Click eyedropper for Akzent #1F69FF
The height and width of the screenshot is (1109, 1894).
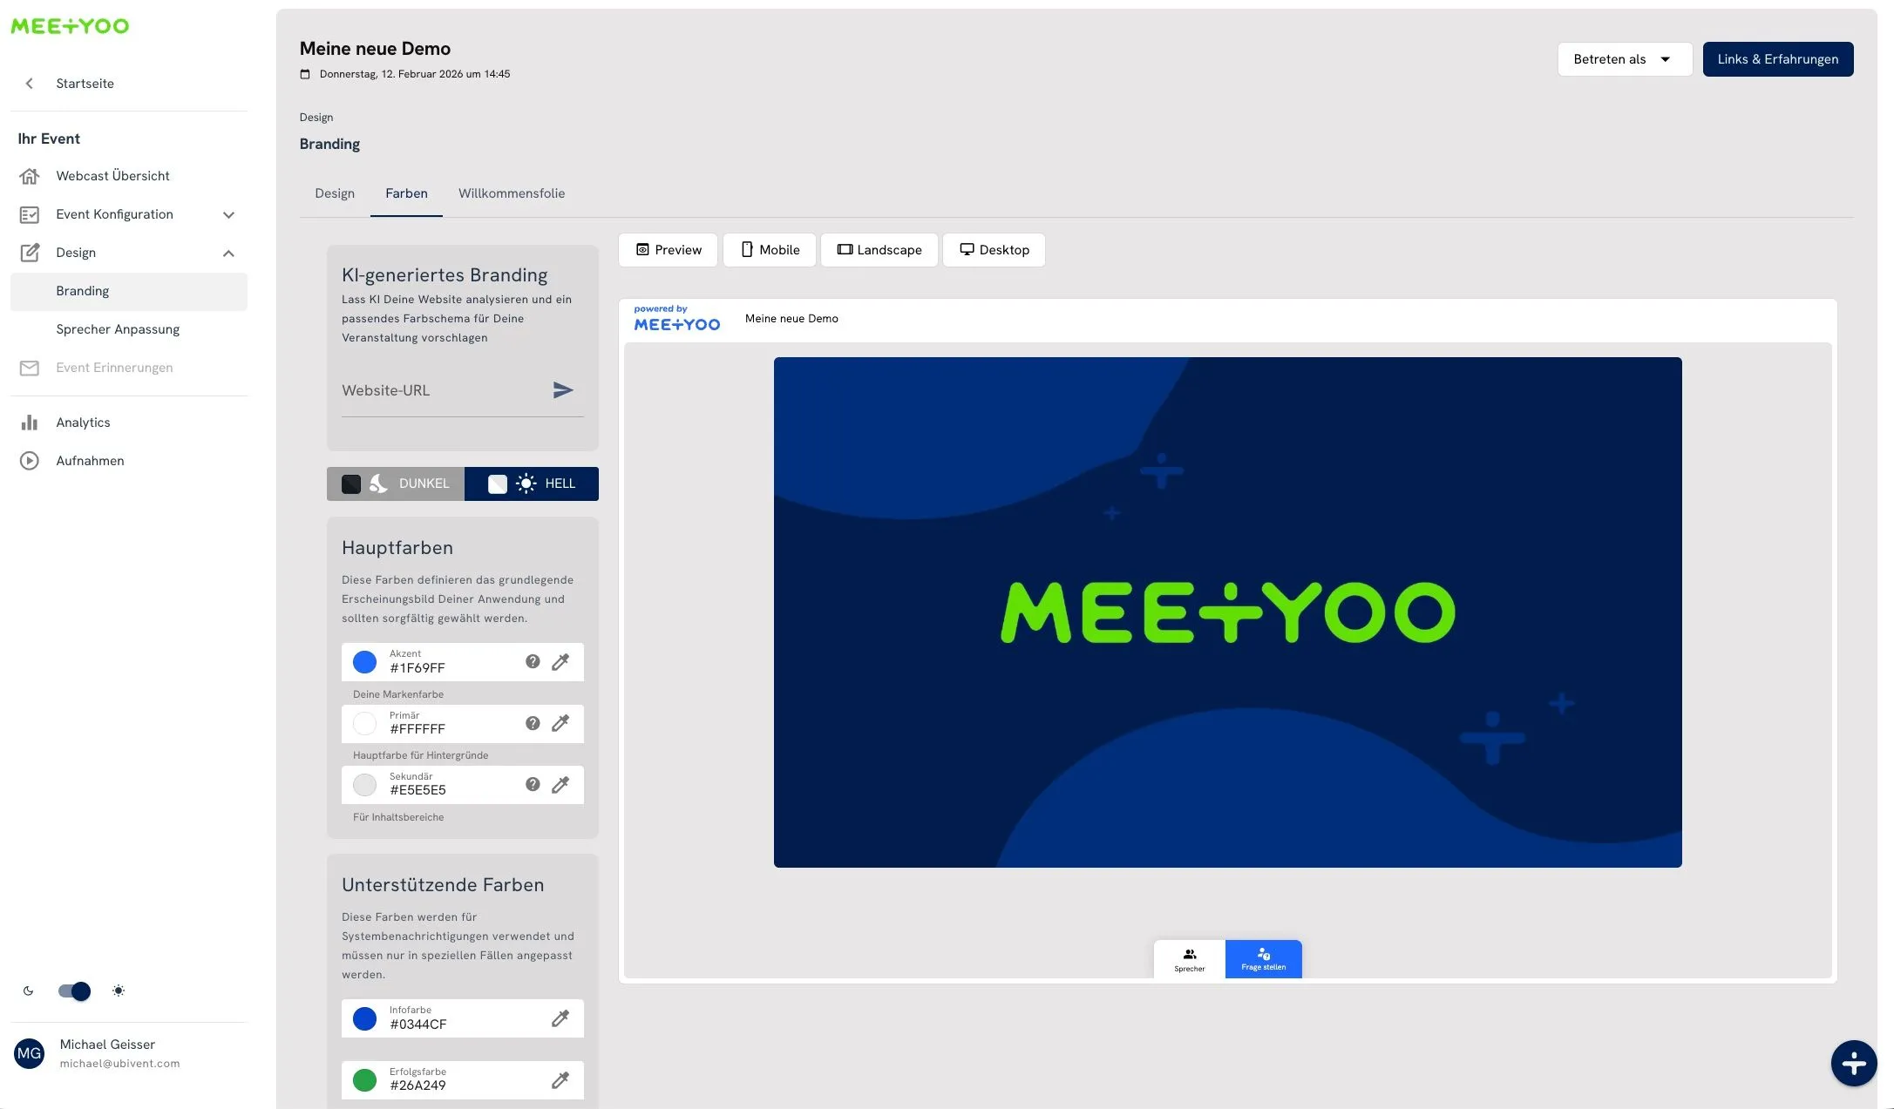coord(560,662)
